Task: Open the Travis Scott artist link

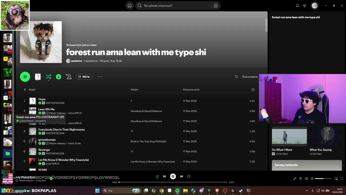Action: click(74, 144)
